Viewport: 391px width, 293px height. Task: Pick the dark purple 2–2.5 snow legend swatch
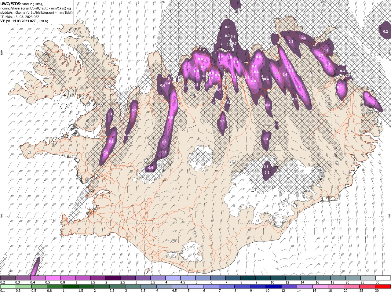(x=113, y=278)
